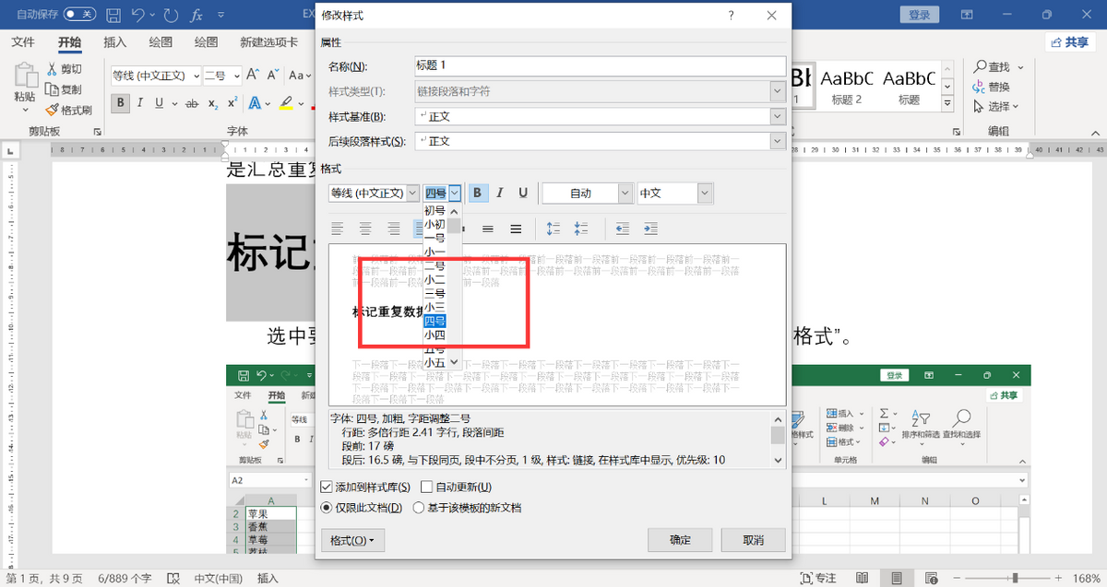Choose 三号 in font size list
The width and height of the screenshot is (1107, 587).
coord(434,293)
